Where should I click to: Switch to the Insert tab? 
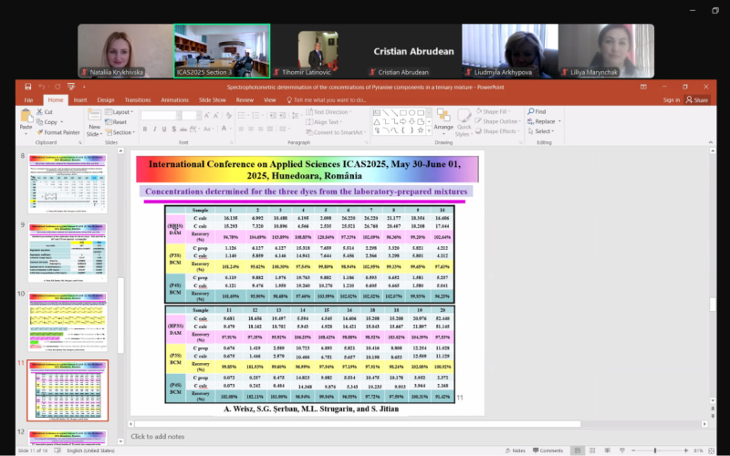[x=80, y=100]
